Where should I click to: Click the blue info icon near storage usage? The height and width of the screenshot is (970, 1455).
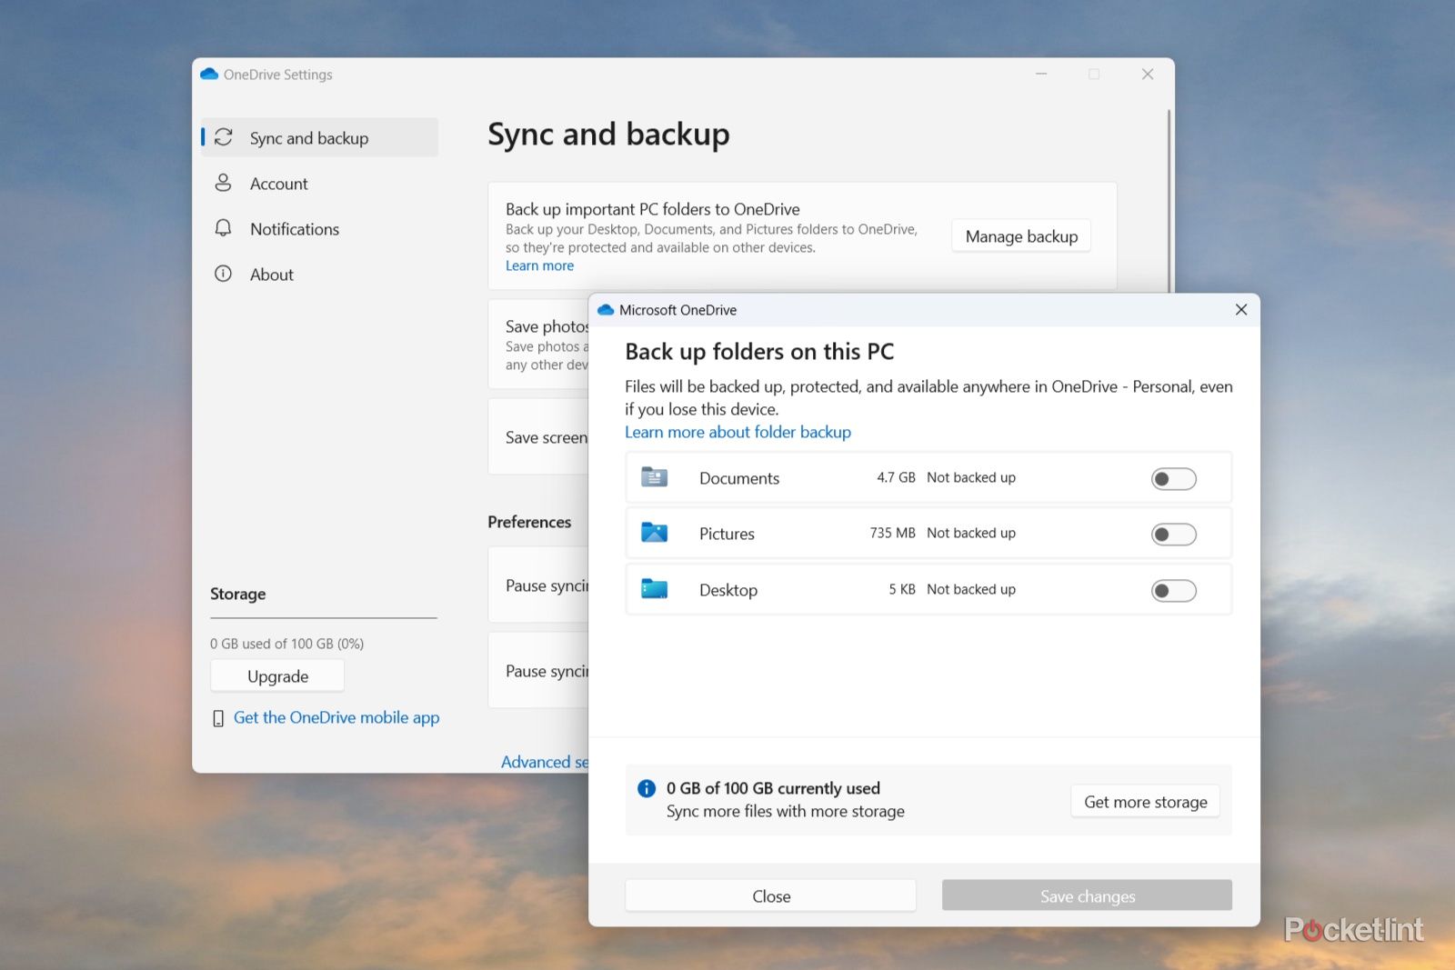pyautogui.click(x=647, y=788)
